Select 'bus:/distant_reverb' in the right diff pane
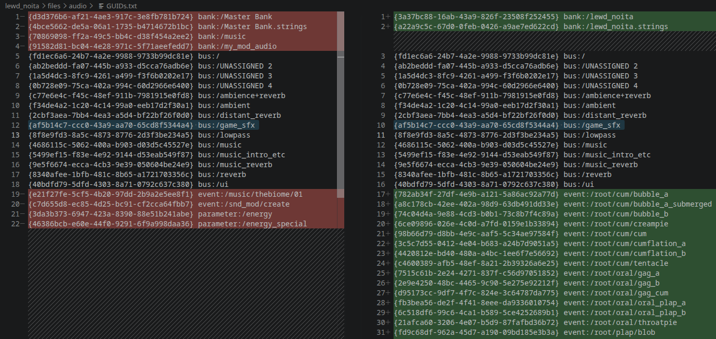The image size is (716, 339). [605, 115]
